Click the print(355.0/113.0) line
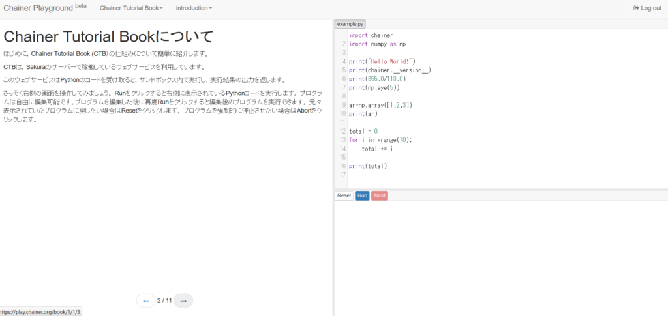The width and height of the screenshot is (668, 316). point(378,79)
